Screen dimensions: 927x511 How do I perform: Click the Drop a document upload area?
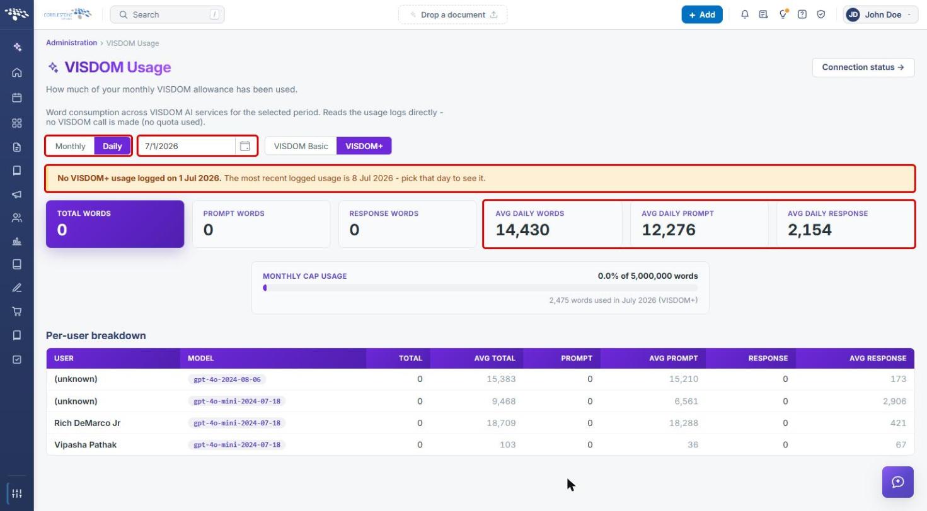click(452, 14)
